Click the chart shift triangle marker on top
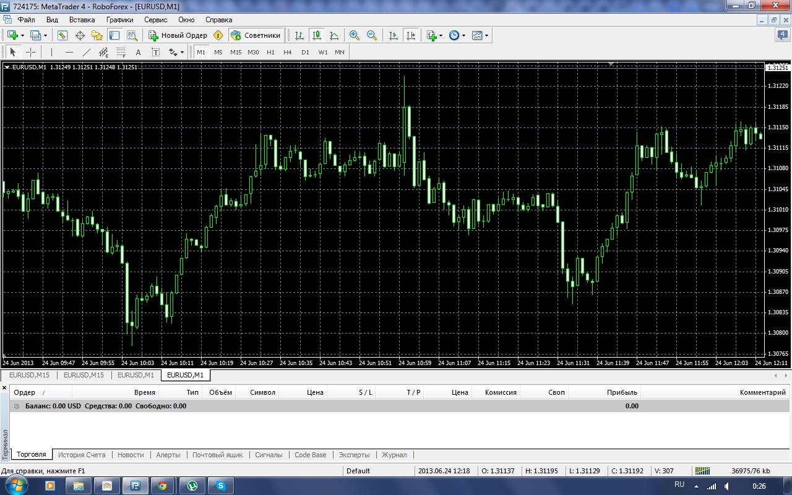 point(611,64)
